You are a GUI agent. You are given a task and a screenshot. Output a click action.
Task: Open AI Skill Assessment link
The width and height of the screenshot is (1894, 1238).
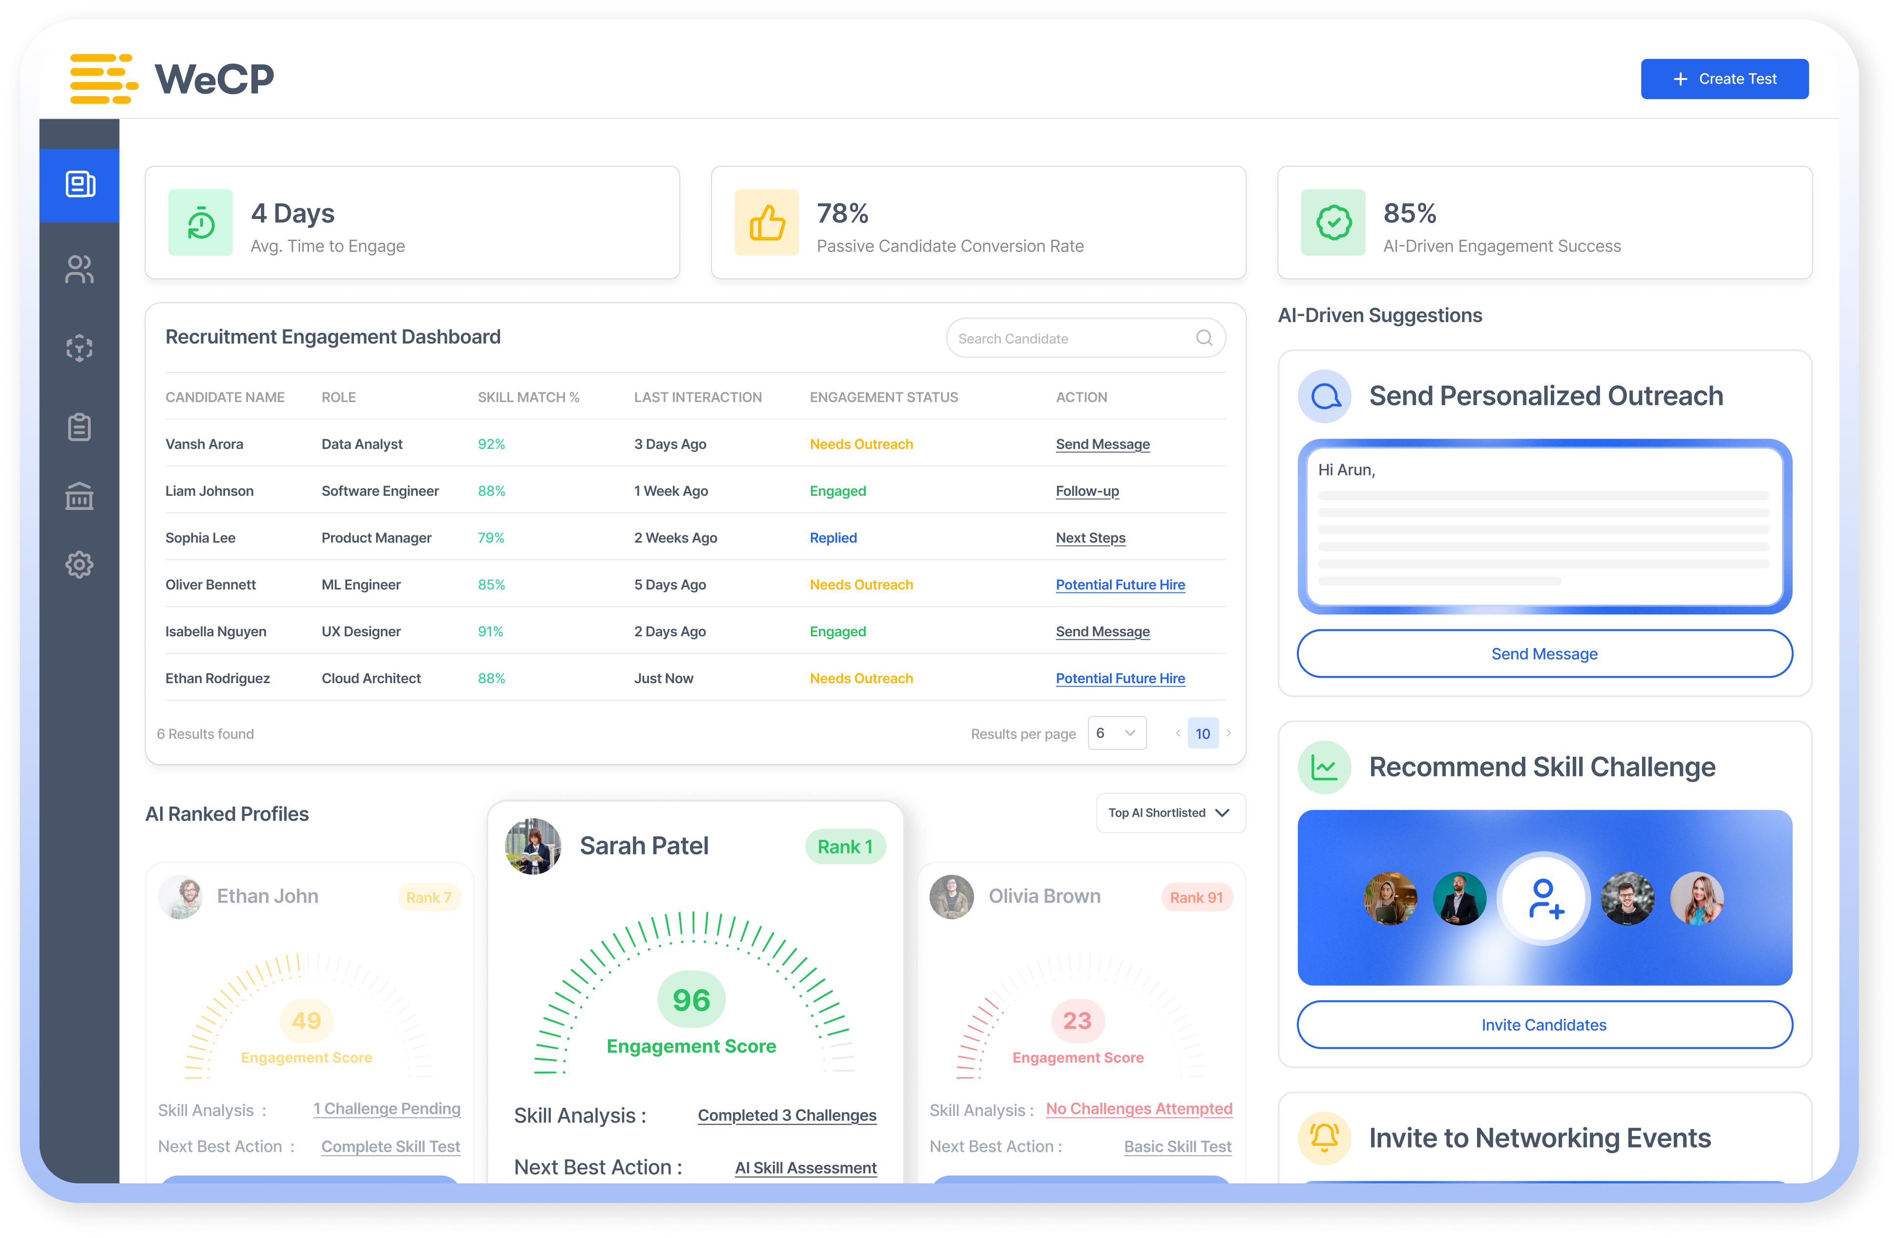click(805, 1168)
